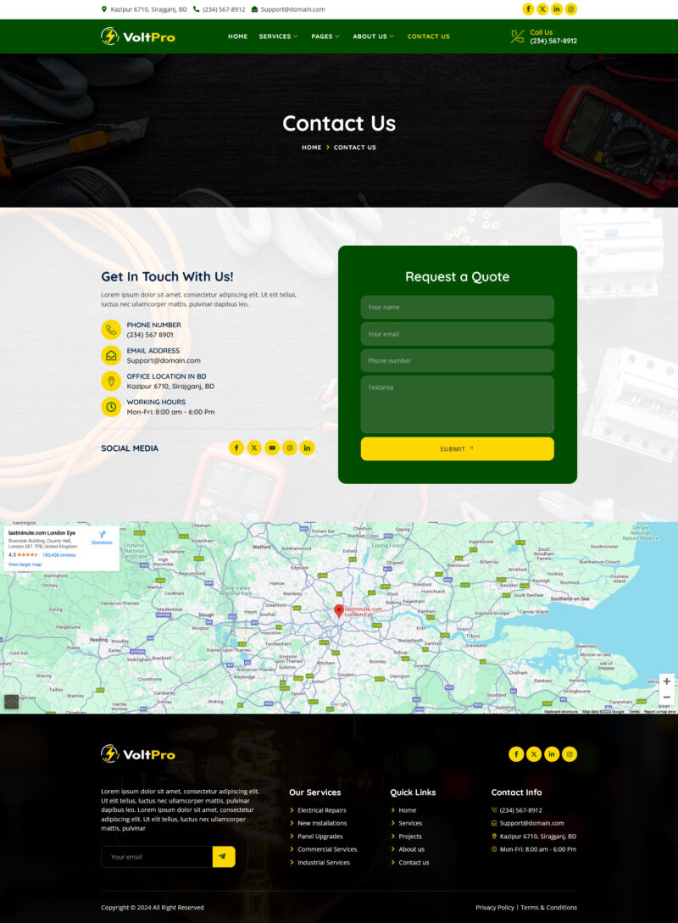
Task: Focus the quote form Your email field
Action: [x=458, y=334]
